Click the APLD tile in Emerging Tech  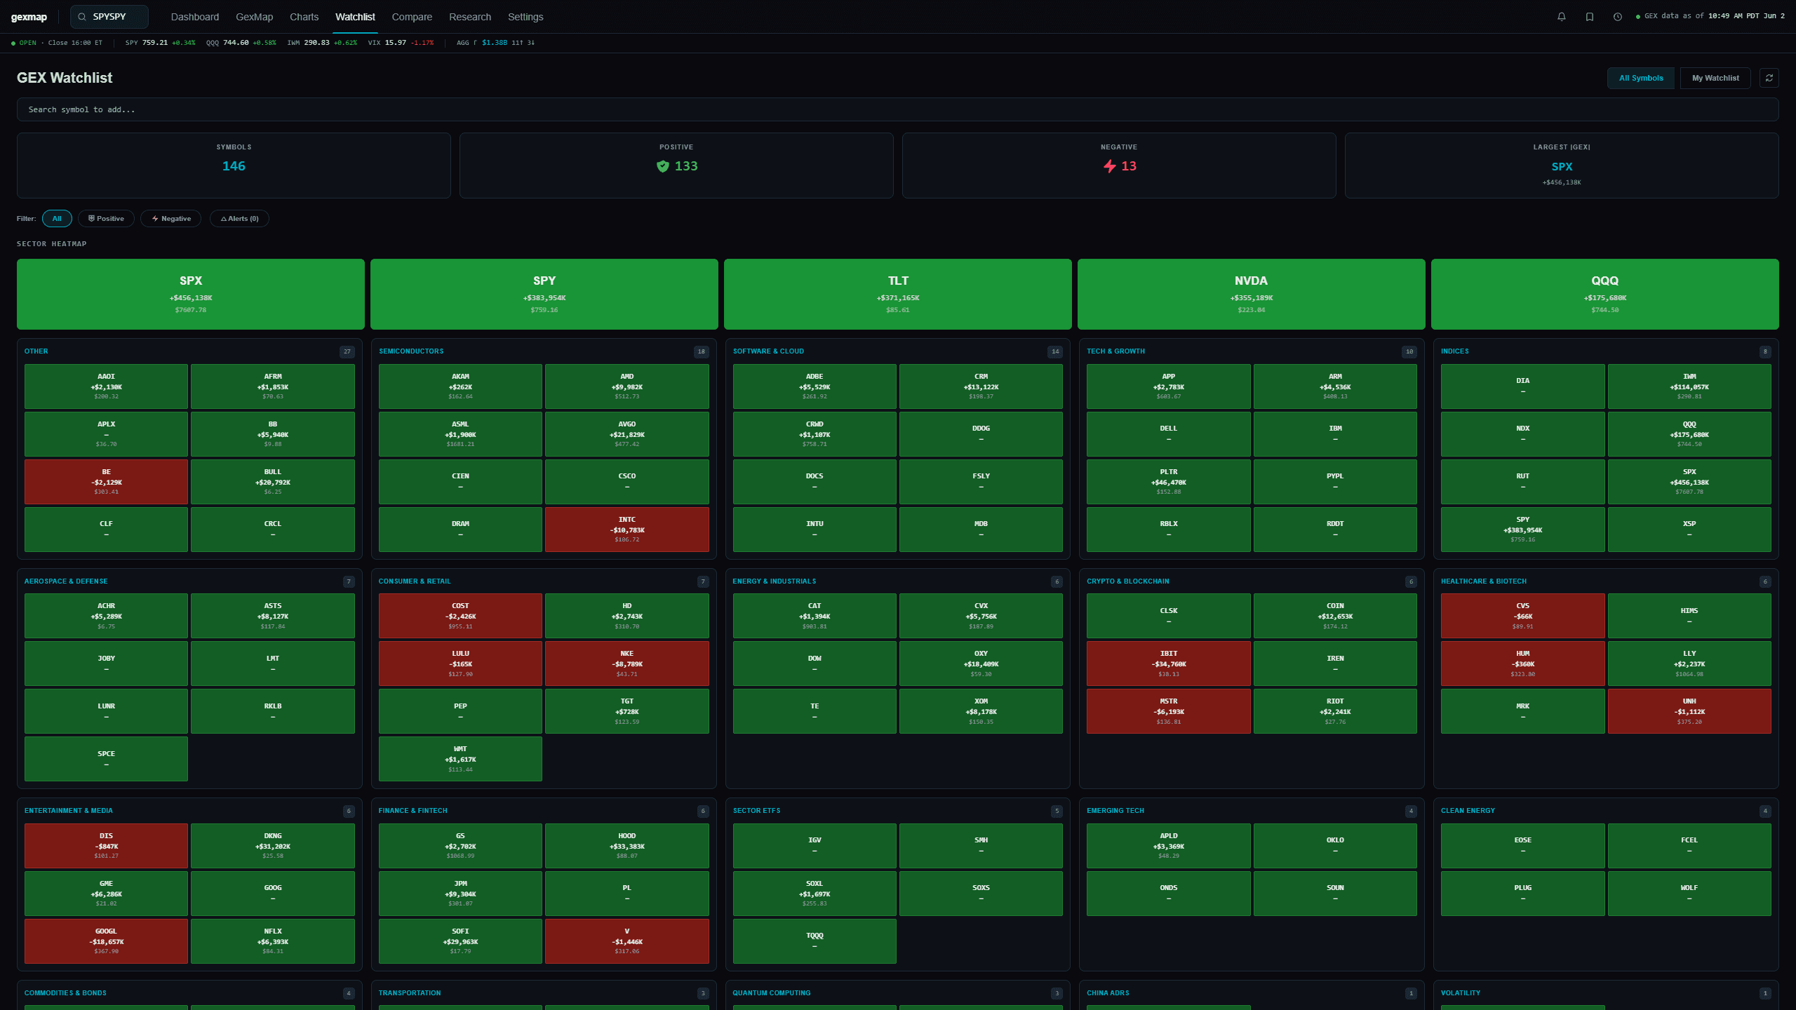click(1169, 846)
